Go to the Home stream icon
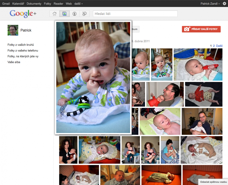Image resolution: width=228 pixels, height=185 pixels. pyautogui.click(x=54, y=14)
